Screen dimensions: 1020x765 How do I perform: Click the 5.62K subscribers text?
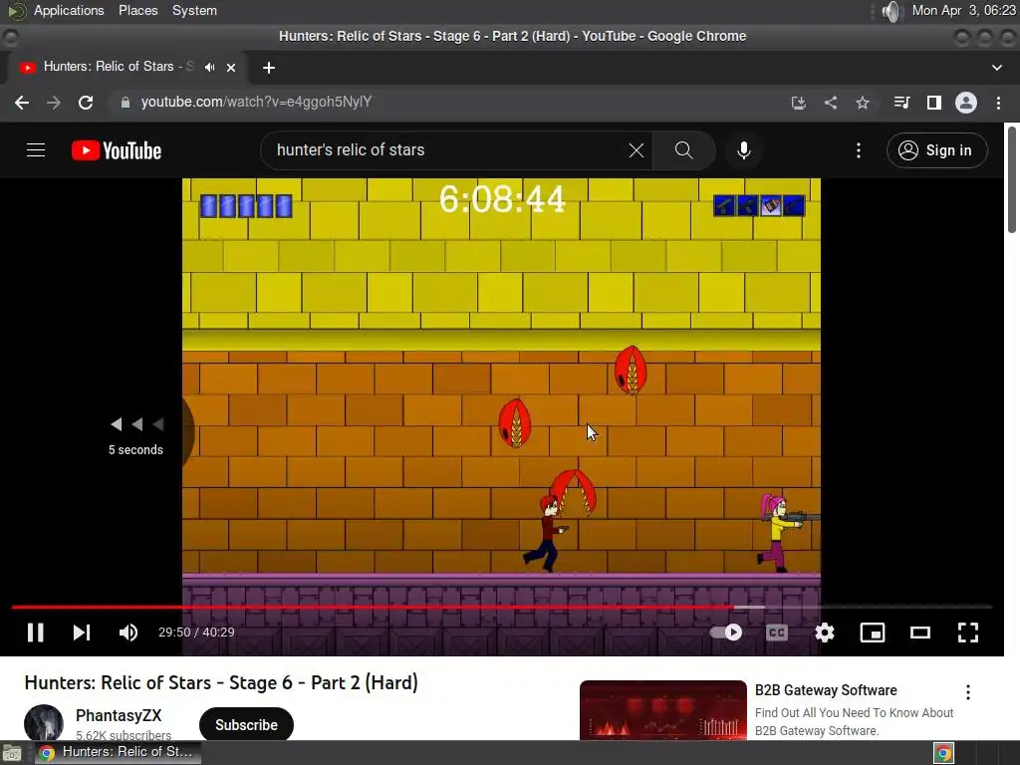pyautogui.click(x=124, y=735)
